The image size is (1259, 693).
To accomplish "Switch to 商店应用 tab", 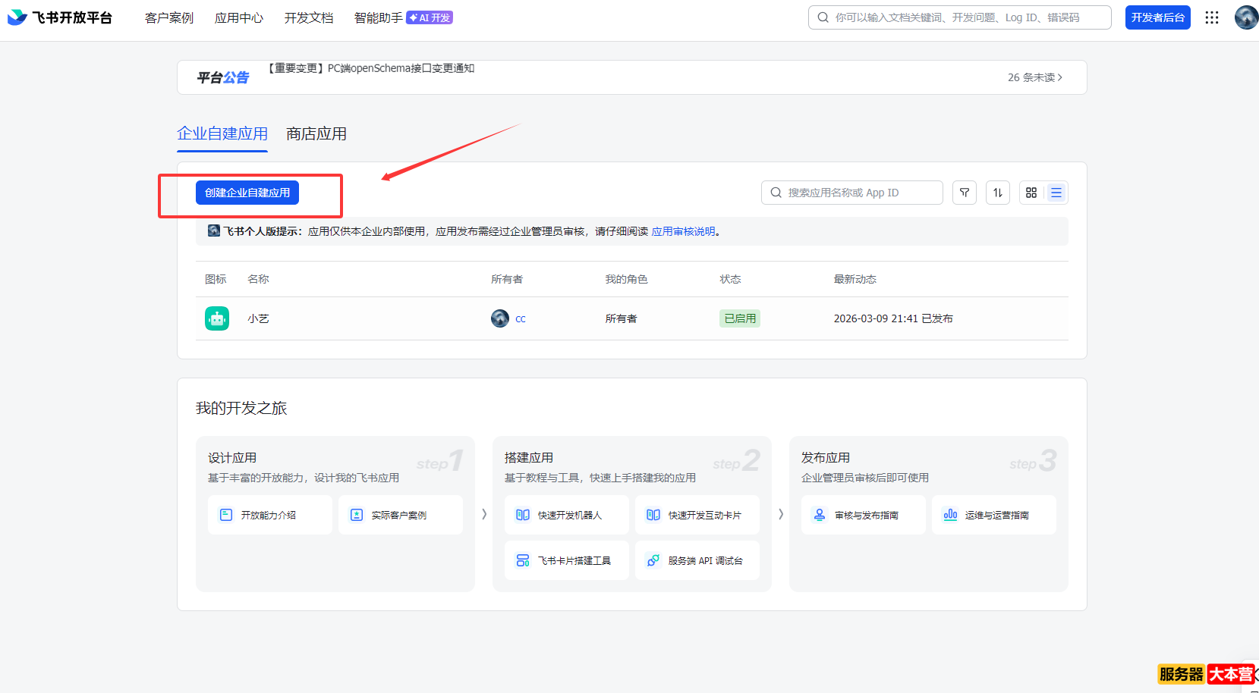I will point(316,134).
